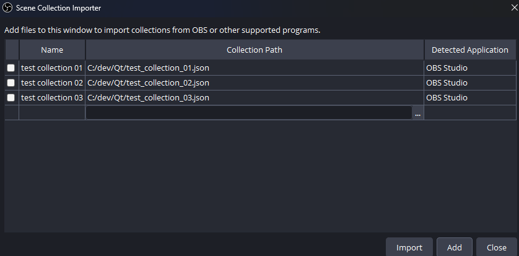Click the Name column header
This screenshot has height=256, width=519.
pos(52,50)
